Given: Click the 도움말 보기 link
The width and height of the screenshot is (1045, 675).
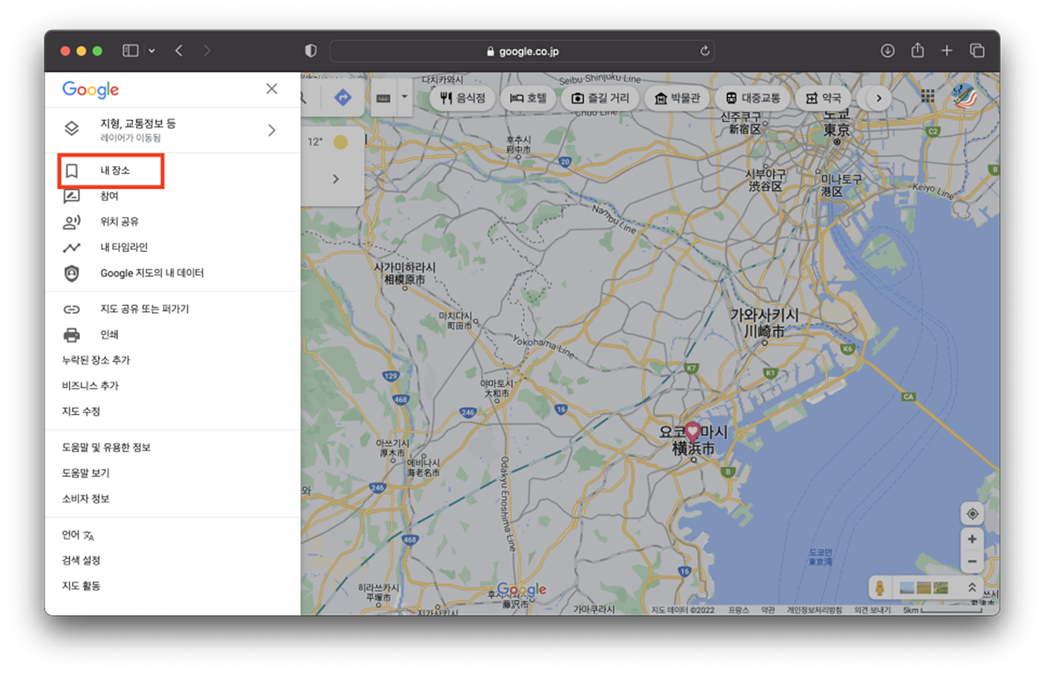Looking at the screenshot, I should pyautogui.click(x=86, y=473).
